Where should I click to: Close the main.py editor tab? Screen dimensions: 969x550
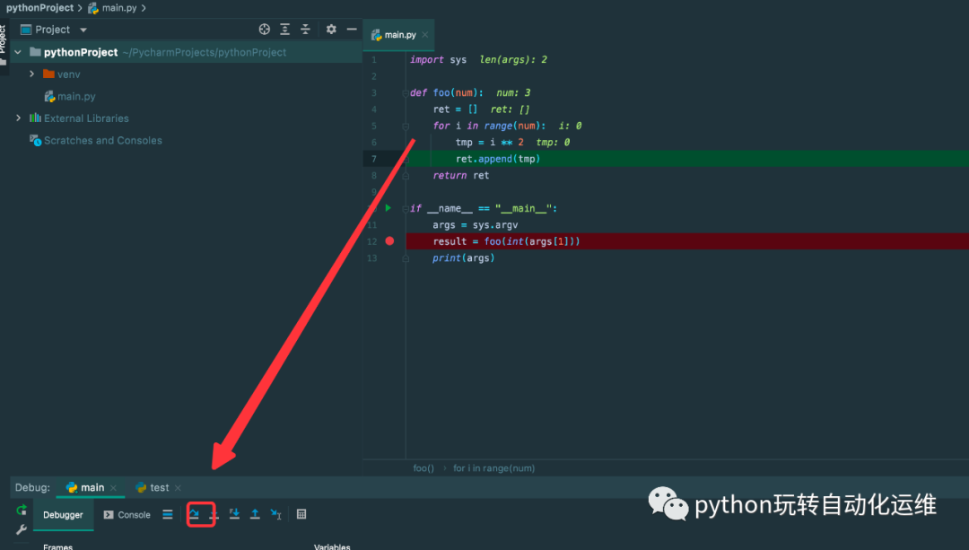click(x=425, y=35)
